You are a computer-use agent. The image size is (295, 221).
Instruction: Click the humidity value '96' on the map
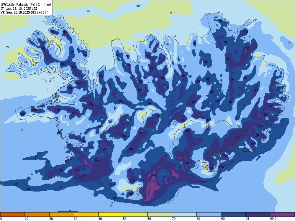(x=195, y=43)
